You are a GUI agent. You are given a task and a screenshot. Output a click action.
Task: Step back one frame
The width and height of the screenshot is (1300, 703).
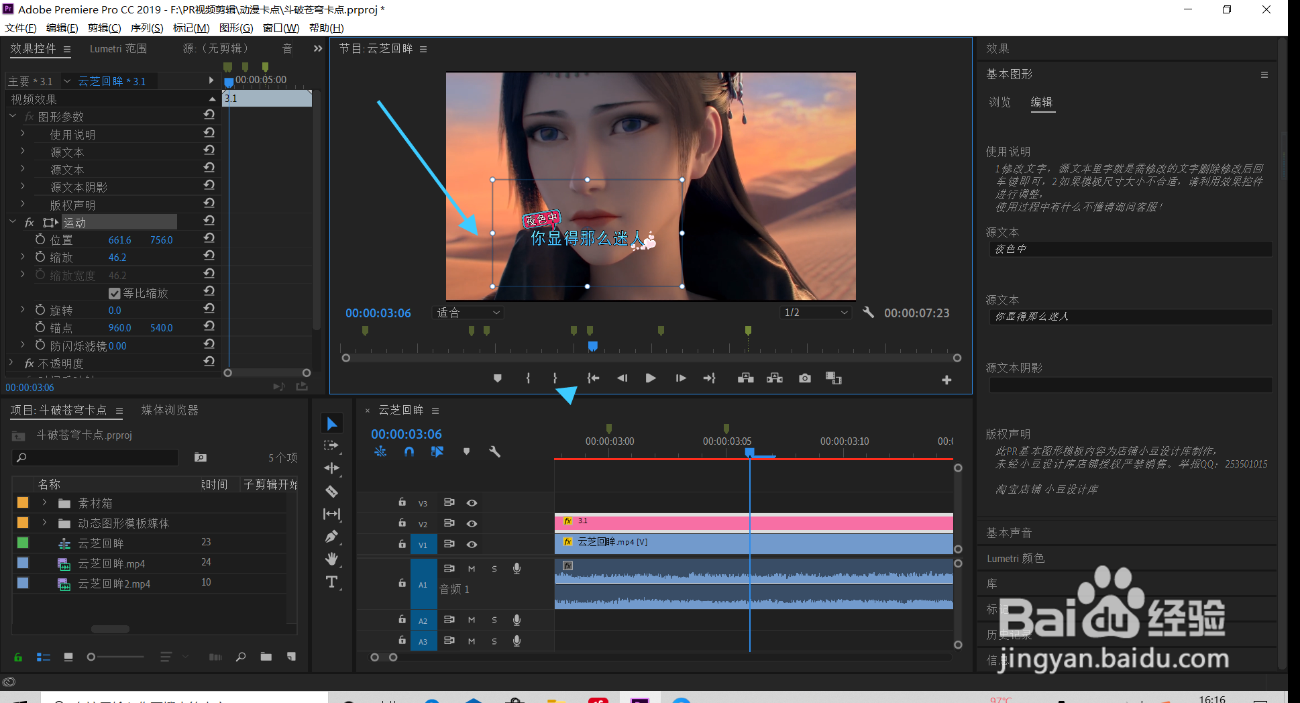click(x=622, y=378)
